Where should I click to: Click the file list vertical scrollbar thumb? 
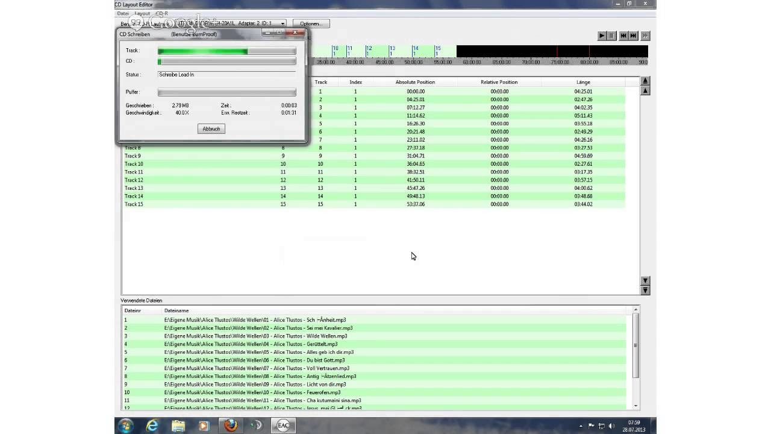coord(635,345)
